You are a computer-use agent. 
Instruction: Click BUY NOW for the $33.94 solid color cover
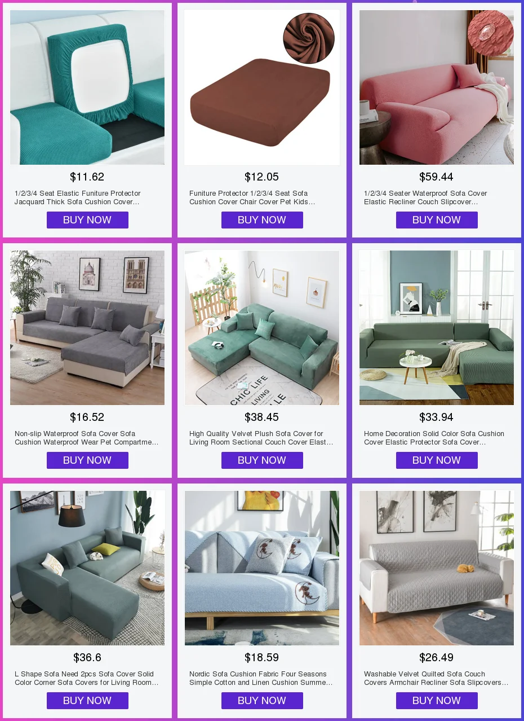437,460
